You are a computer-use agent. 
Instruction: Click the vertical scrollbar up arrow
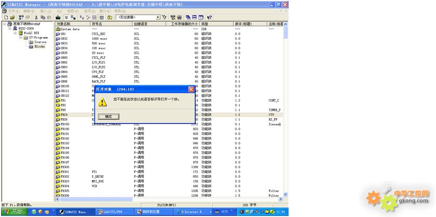click(x=285, y=24)
